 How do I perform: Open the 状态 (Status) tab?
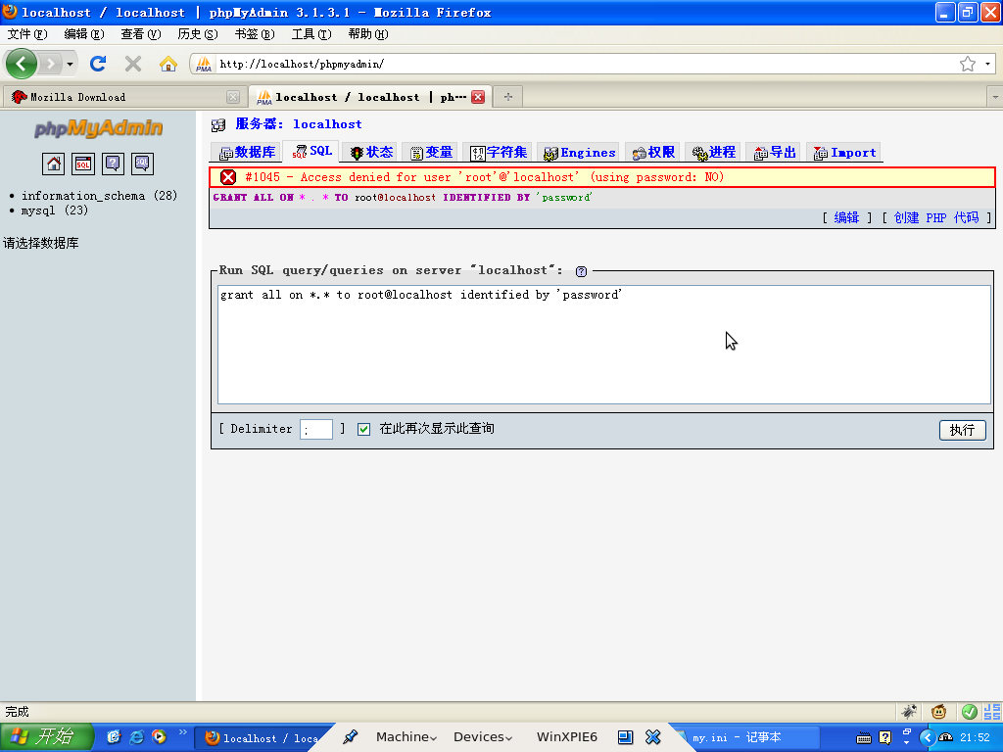371,152
